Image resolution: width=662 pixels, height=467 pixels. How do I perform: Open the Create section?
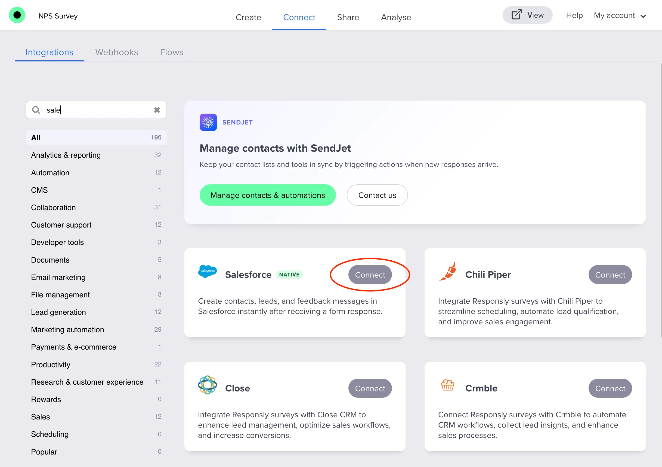click(x=249, y=17)
